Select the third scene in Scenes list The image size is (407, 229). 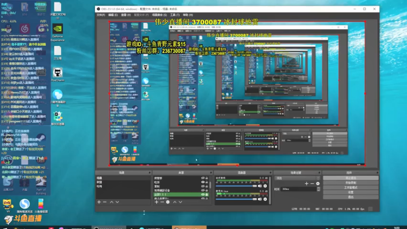click(123, 186)
